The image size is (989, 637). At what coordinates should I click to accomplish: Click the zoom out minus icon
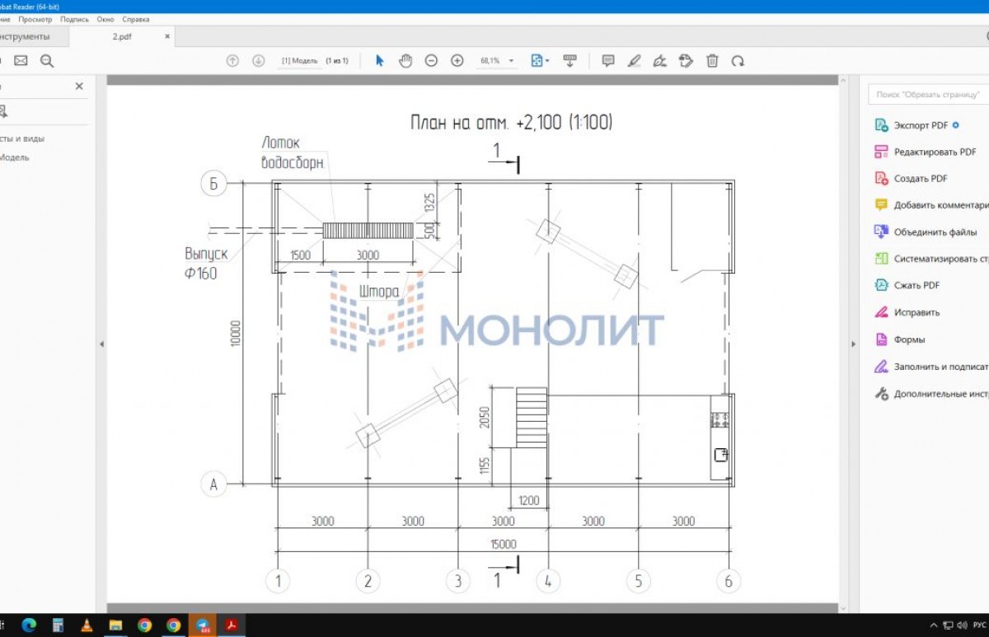point(431,61)
